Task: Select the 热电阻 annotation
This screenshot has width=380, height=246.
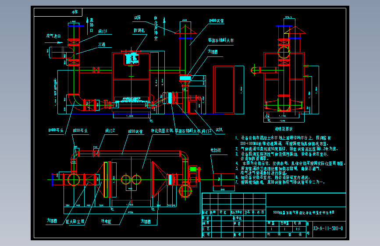Action: click(x=106, y=221)
